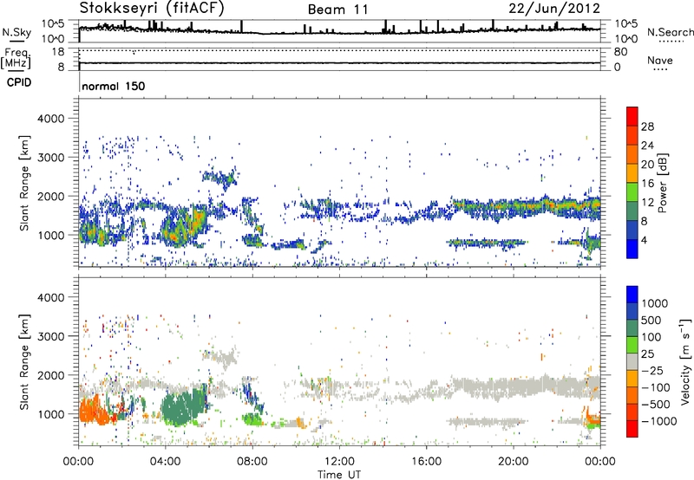Click the 80 label on Nave axis

click(x=620, y=52)
